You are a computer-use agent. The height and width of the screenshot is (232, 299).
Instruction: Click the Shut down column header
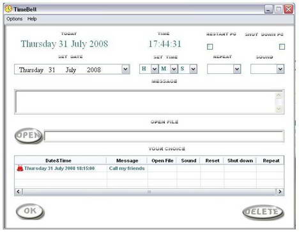tap(240, 161)
